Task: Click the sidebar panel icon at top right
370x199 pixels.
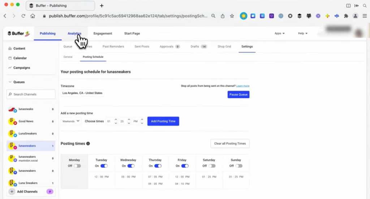Action: click(x=348, y=6)
